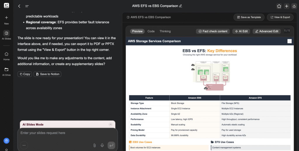Viewport: 299px width, 151px height.
Task: Select the Block Storage cell
Action: 195,103
